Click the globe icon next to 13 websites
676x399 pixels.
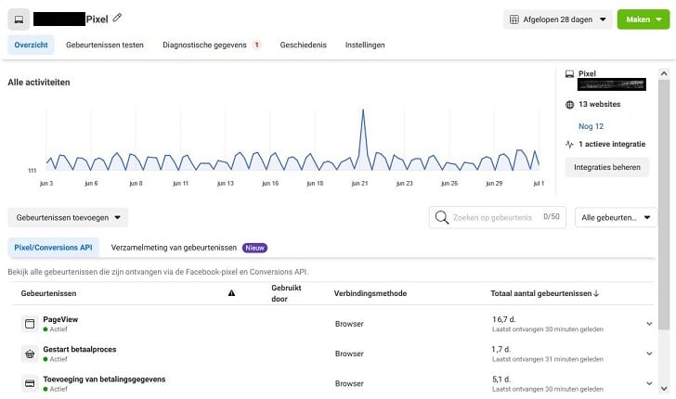(569, 104)
